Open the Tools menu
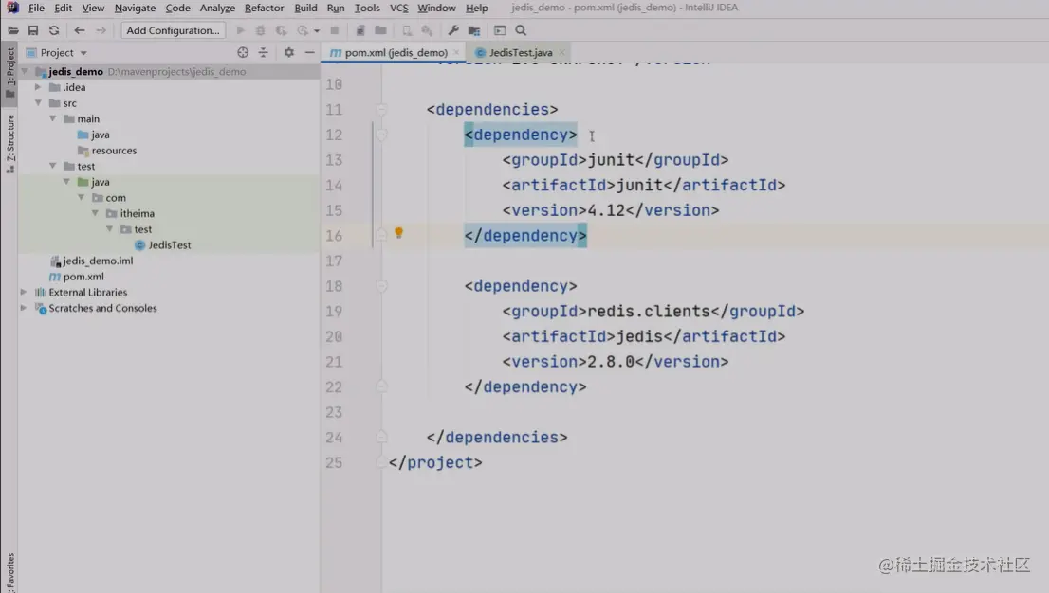Screen dimensions: 1049x593 [x=367, y=8]
